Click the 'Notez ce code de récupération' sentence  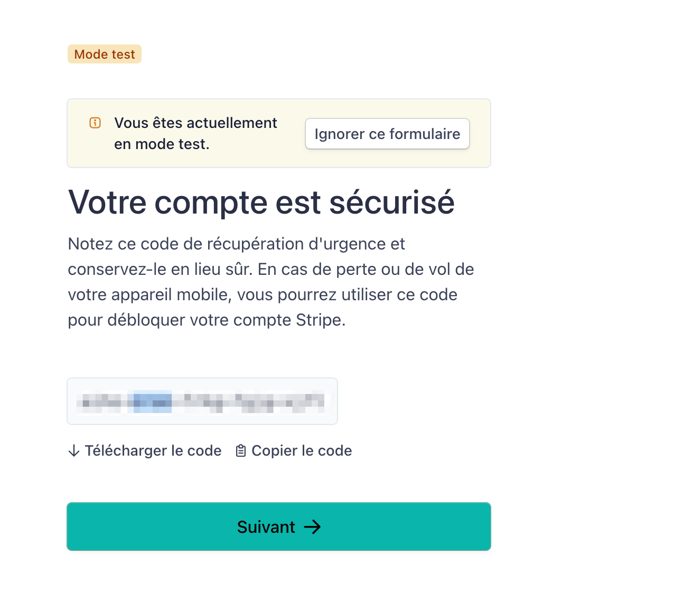point(237,244)
